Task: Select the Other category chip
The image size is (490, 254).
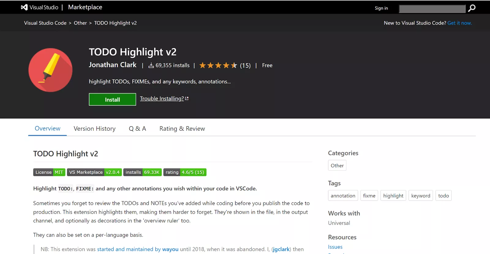Action: coord(337,165)
